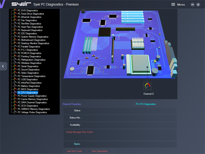This screenshot has width=205, height=154.
Task: Click gauge icon beside PC System Memory Diagnostics
Action: click(x=15, y=37)
